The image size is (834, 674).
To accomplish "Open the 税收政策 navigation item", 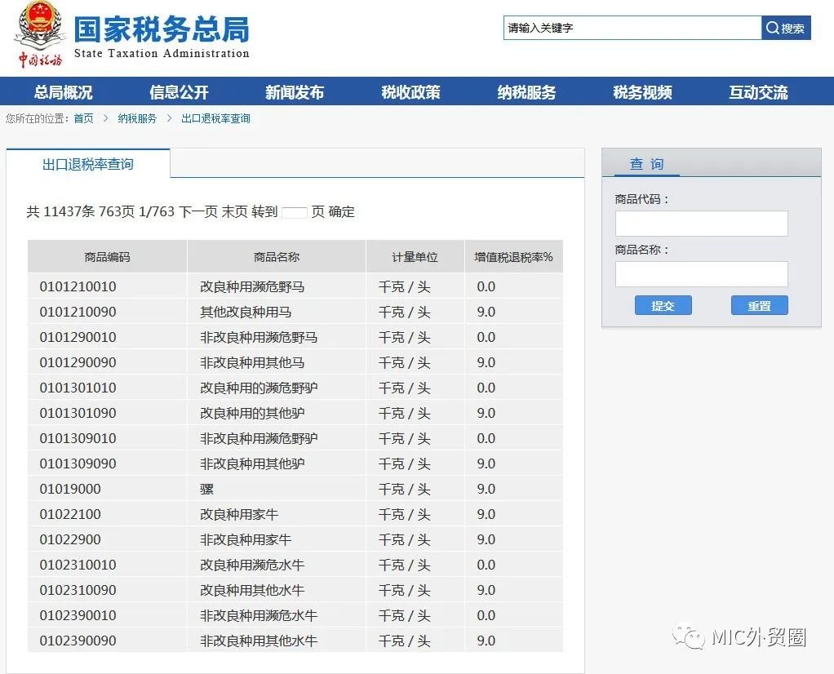I will pyautogui.click(x=410, y=92).
